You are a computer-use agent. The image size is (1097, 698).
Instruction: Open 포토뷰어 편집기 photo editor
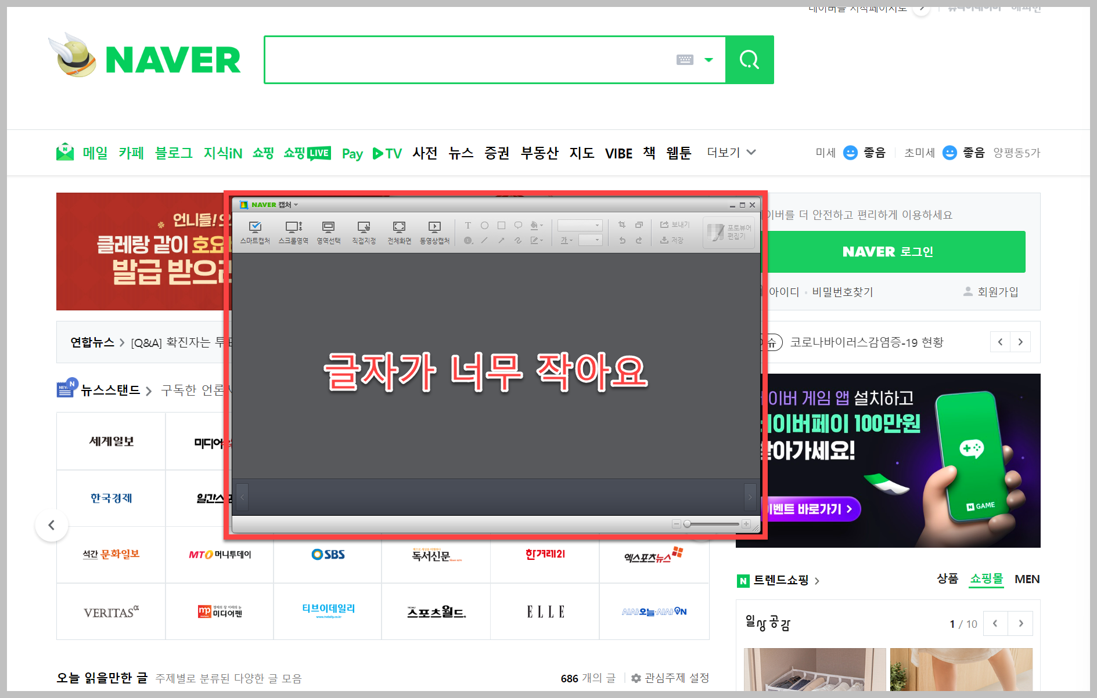click(x=729, y=233)
